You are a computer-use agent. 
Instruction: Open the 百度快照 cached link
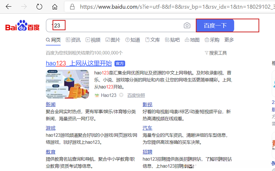point(136,95)
